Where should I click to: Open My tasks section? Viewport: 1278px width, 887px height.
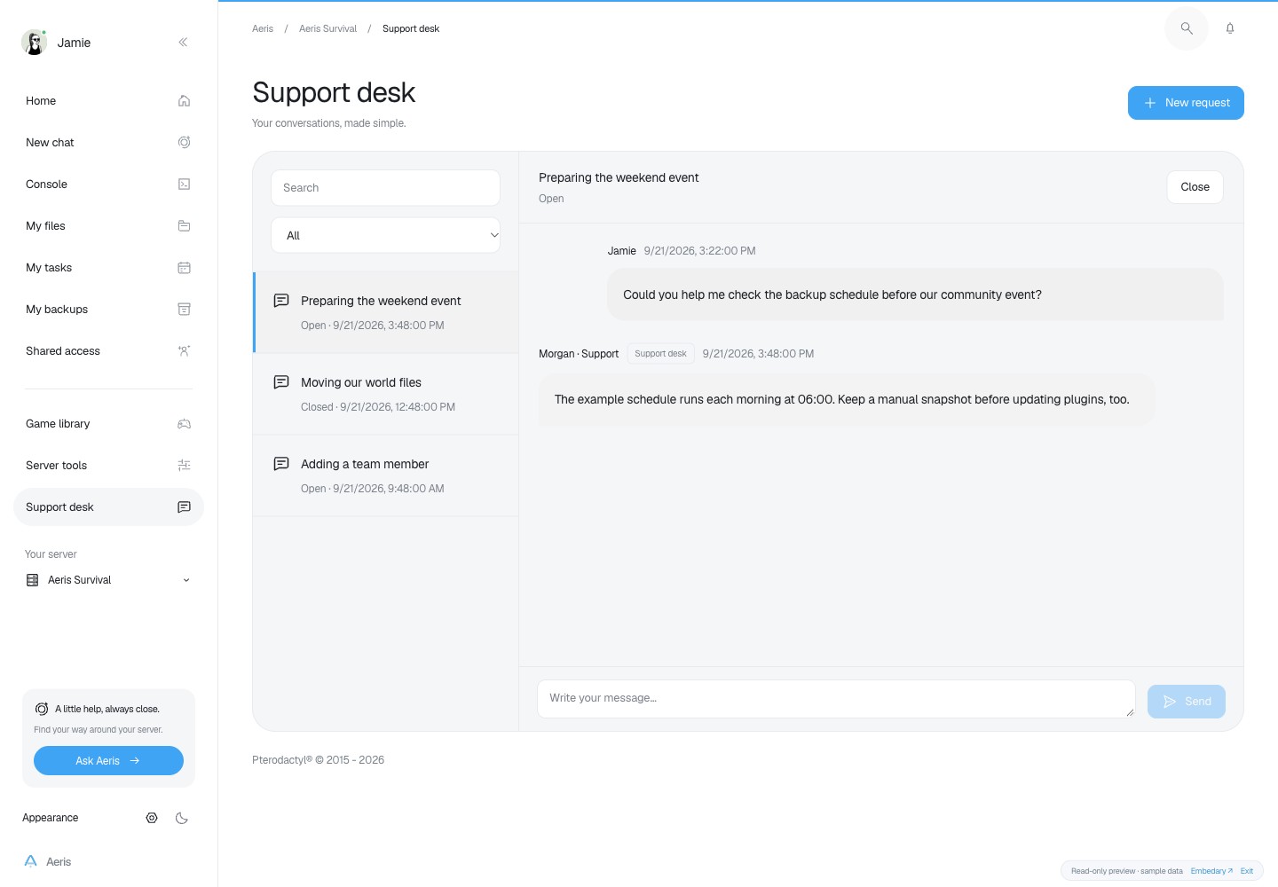pyautogui.click(x=108, y=267)
